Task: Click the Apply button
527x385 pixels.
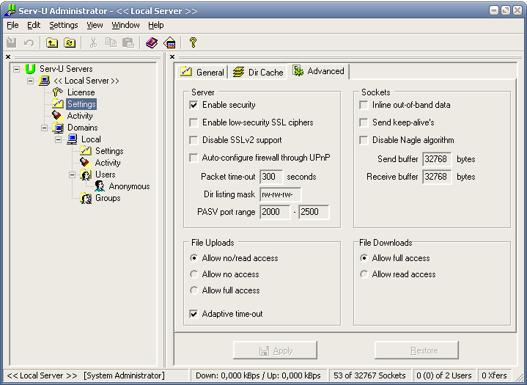Action: [x=275, y=351]
